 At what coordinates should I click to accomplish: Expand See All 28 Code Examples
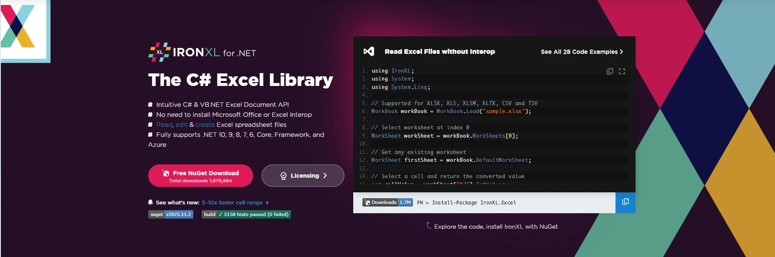coord(581,52)
